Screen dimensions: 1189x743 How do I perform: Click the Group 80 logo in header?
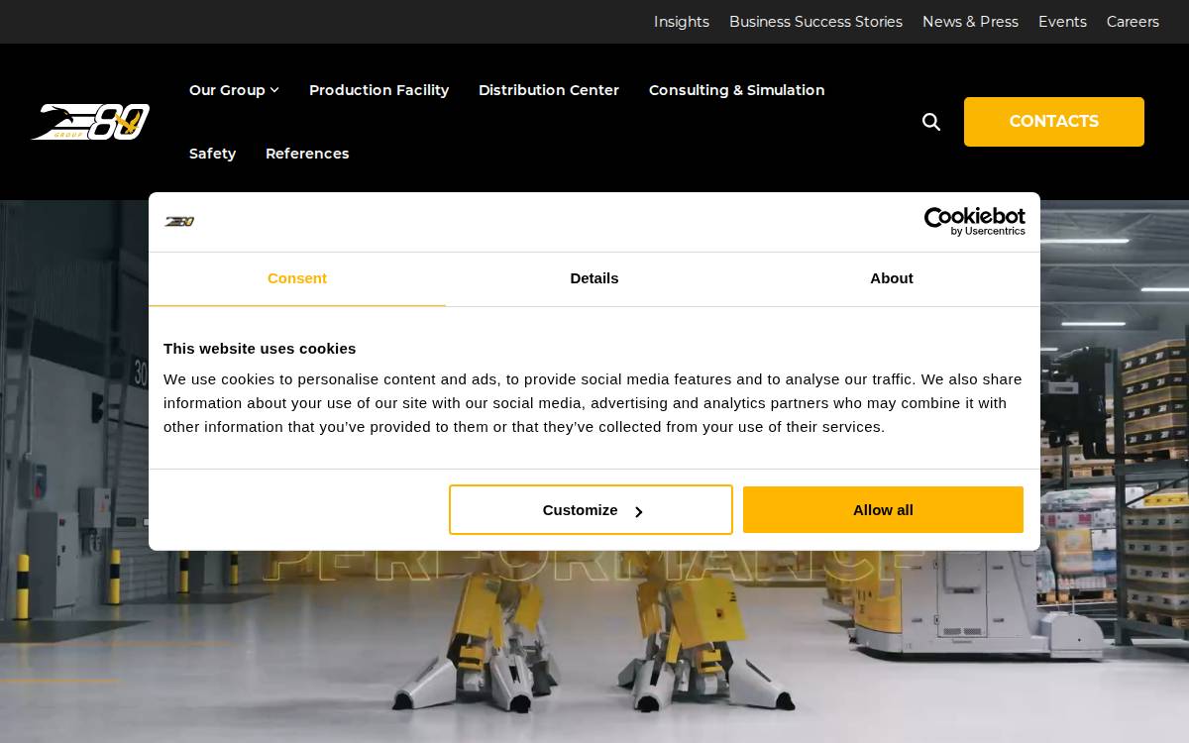90,122
